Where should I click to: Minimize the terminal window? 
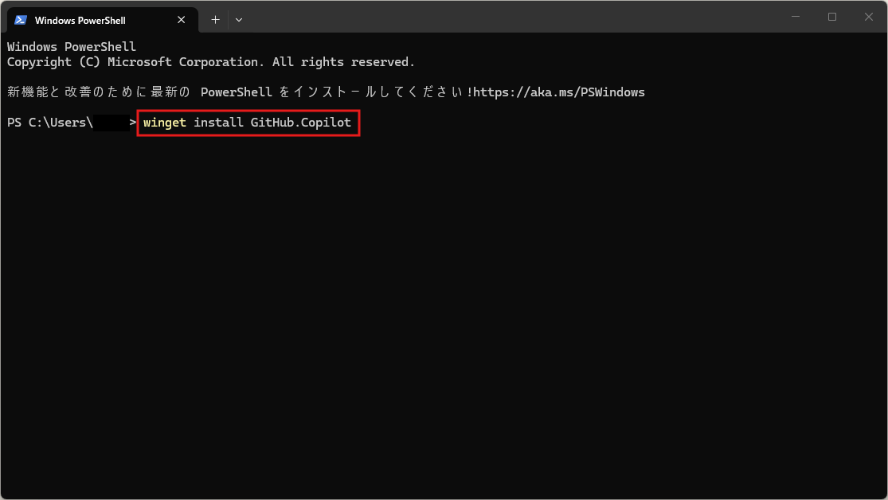point(796,17)
